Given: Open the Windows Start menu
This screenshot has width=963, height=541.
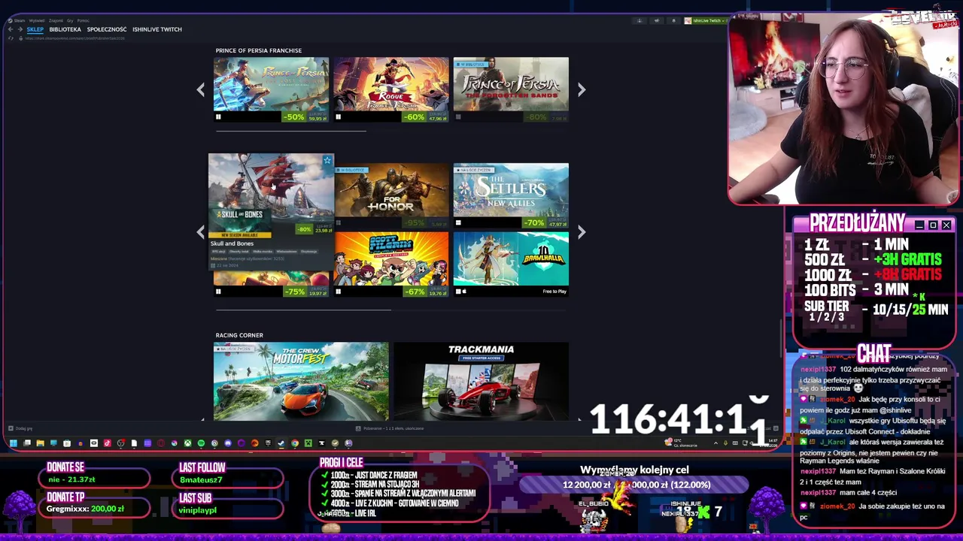Looking at the screenshot, I should [14, 443].
